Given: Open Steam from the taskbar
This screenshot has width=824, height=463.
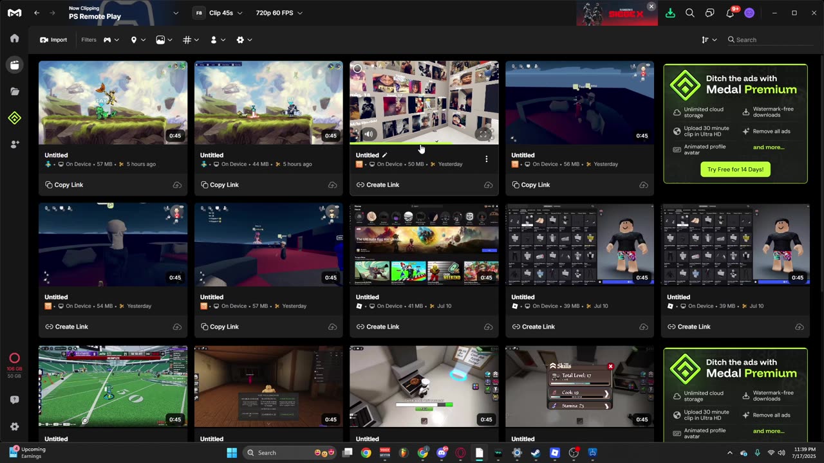Looking at the screenshot, I should [536, 453].
